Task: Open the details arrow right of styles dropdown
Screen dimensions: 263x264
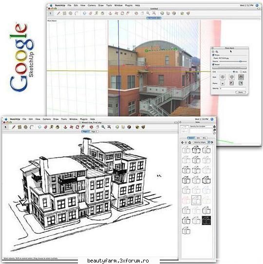Action: 212,142
